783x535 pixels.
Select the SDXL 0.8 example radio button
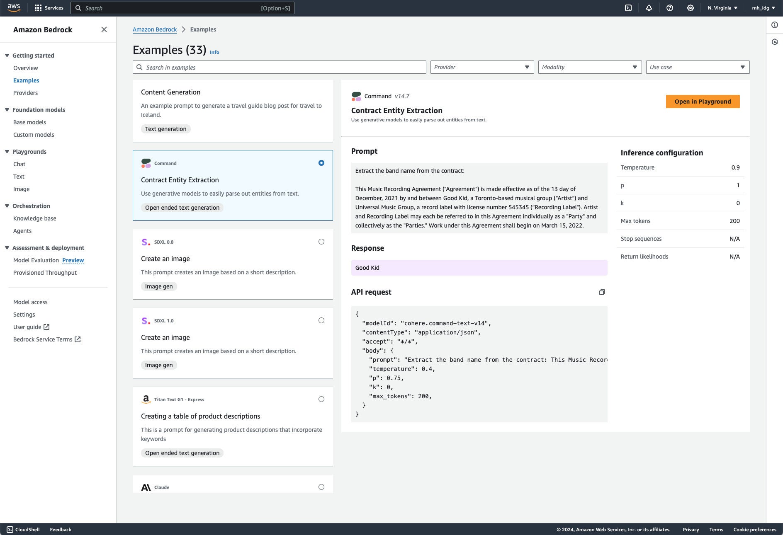click(321, 242)
